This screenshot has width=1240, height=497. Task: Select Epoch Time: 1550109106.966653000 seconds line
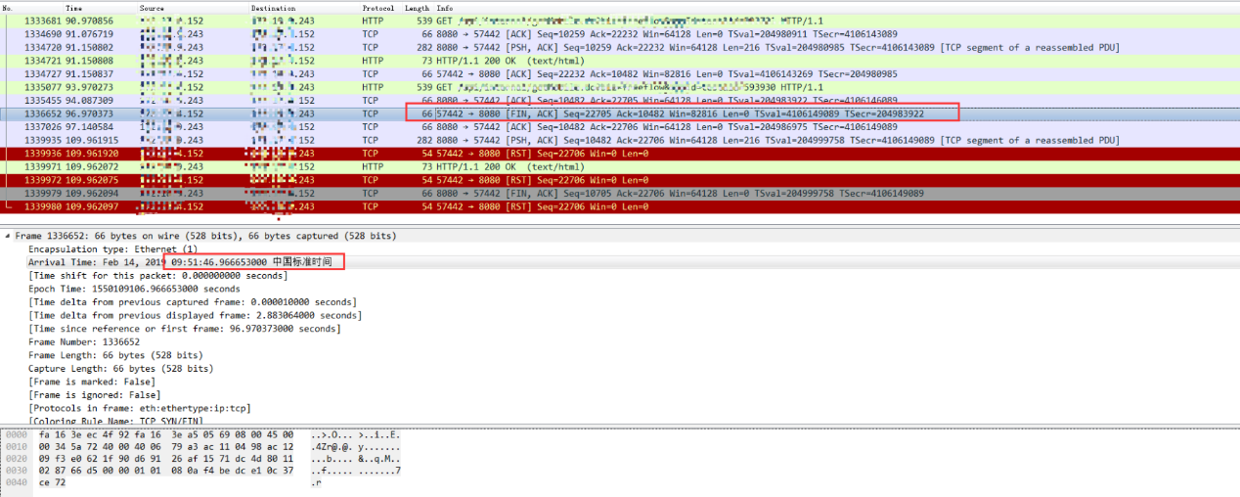134,289
